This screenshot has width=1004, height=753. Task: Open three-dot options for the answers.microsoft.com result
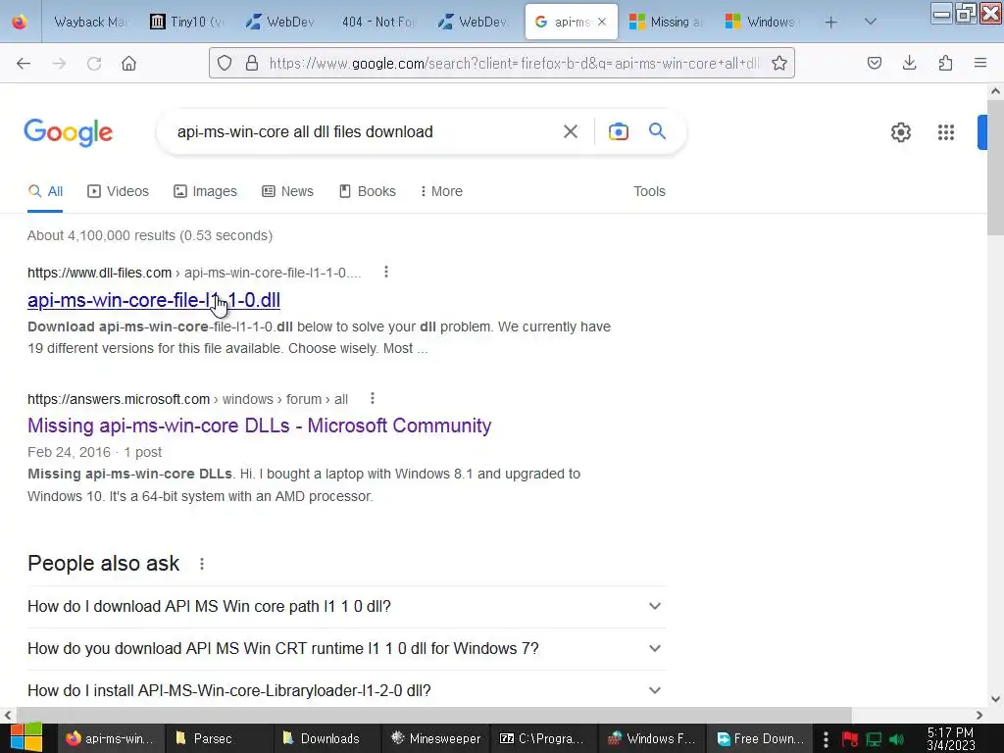coord(372,398)
